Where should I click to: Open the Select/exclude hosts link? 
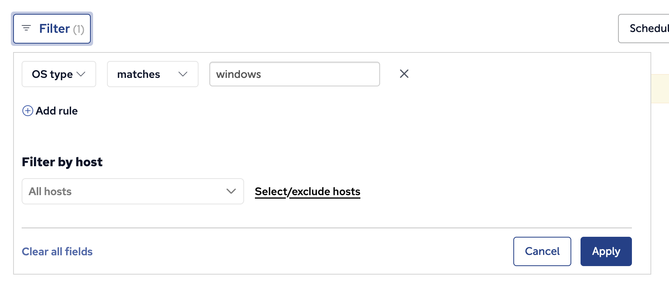pyautogui.click(x=307, y=191)
